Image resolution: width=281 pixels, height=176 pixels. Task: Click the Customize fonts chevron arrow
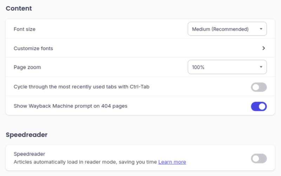[263, 48]
